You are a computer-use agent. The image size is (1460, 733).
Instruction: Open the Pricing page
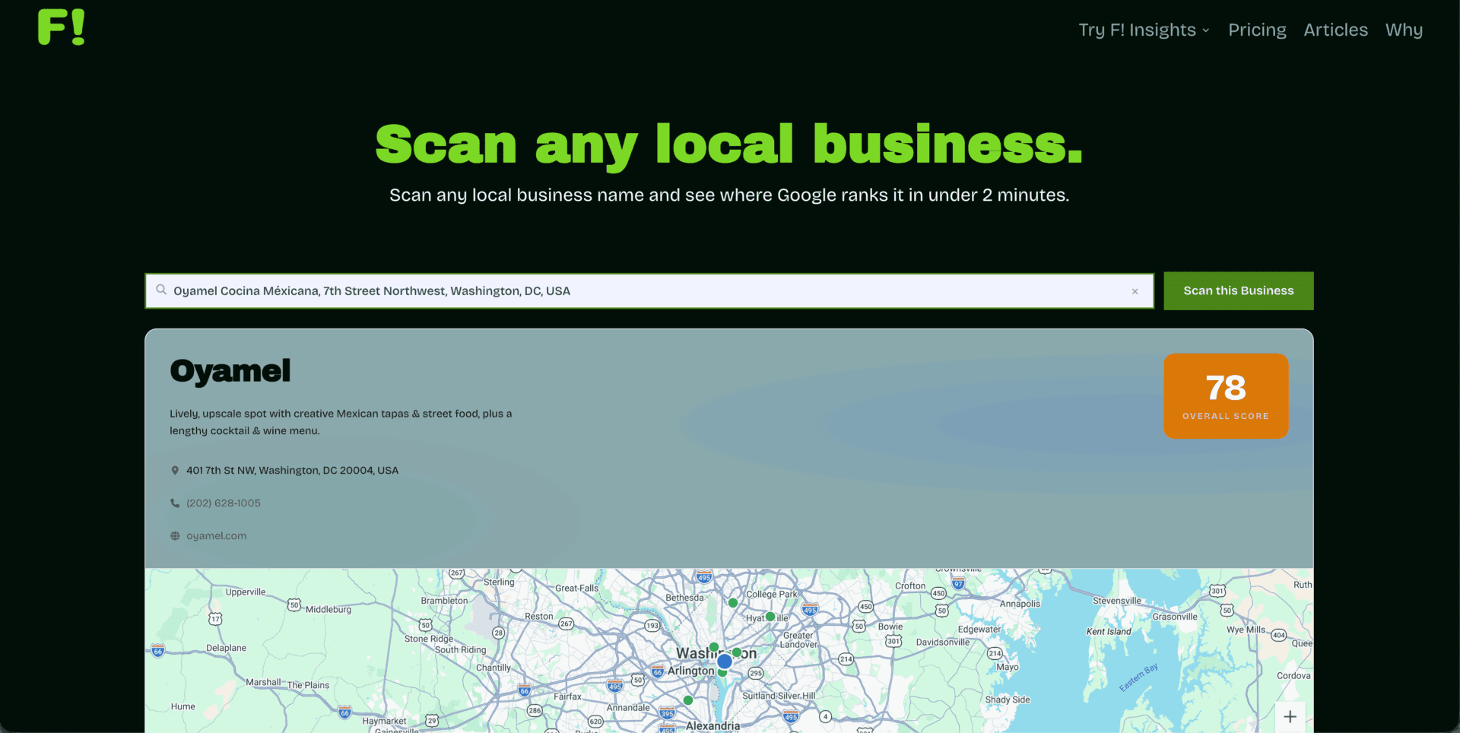[x=1257, y=30]
